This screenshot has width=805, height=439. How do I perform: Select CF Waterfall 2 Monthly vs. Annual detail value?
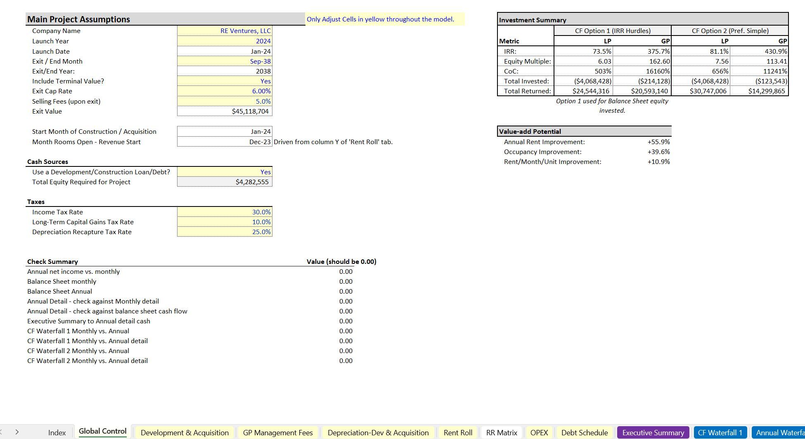[346, 361]
